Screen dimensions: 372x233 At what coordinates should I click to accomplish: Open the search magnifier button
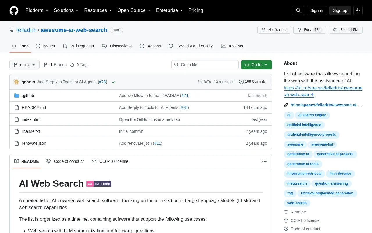[x=298, y=10]
